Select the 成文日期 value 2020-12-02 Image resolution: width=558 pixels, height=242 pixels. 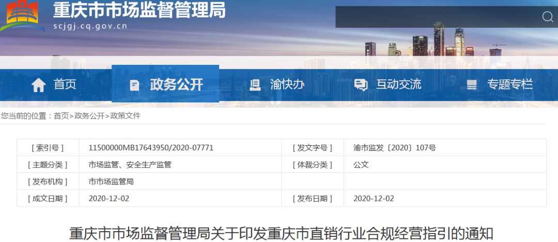pyautogui.click(x=109, y=199)
